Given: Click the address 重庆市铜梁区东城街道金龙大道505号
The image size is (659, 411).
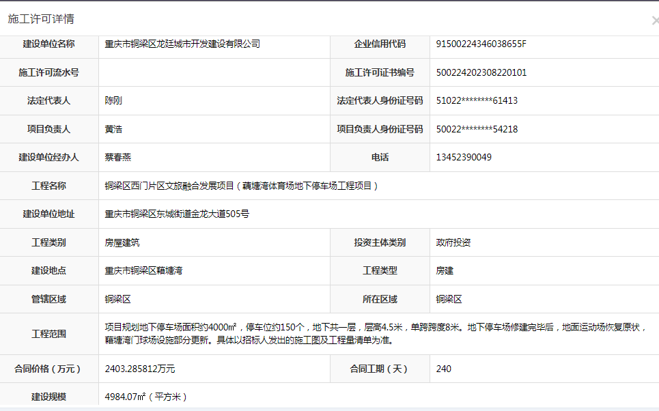Looking at the screenshot, I should [177, 214].
